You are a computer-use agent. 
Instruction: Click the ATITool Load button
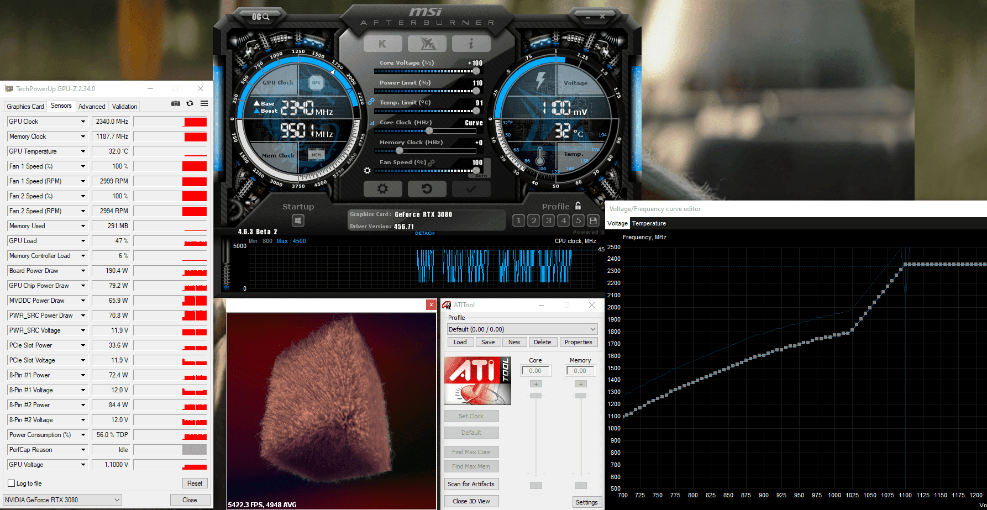point(460,342)
